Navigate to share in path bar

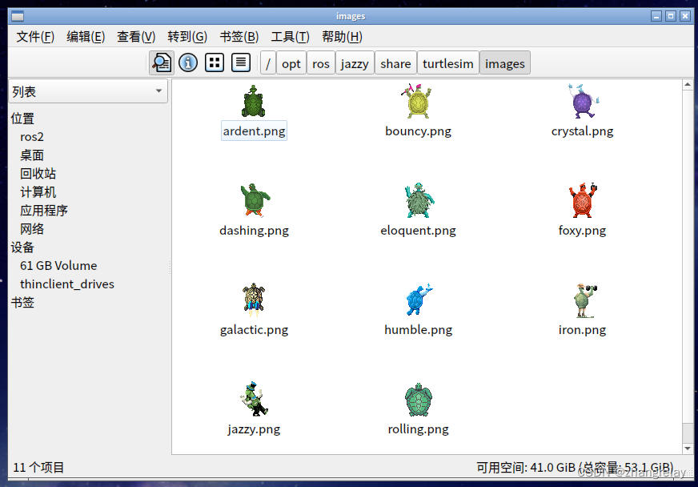[x=395, y=62]
